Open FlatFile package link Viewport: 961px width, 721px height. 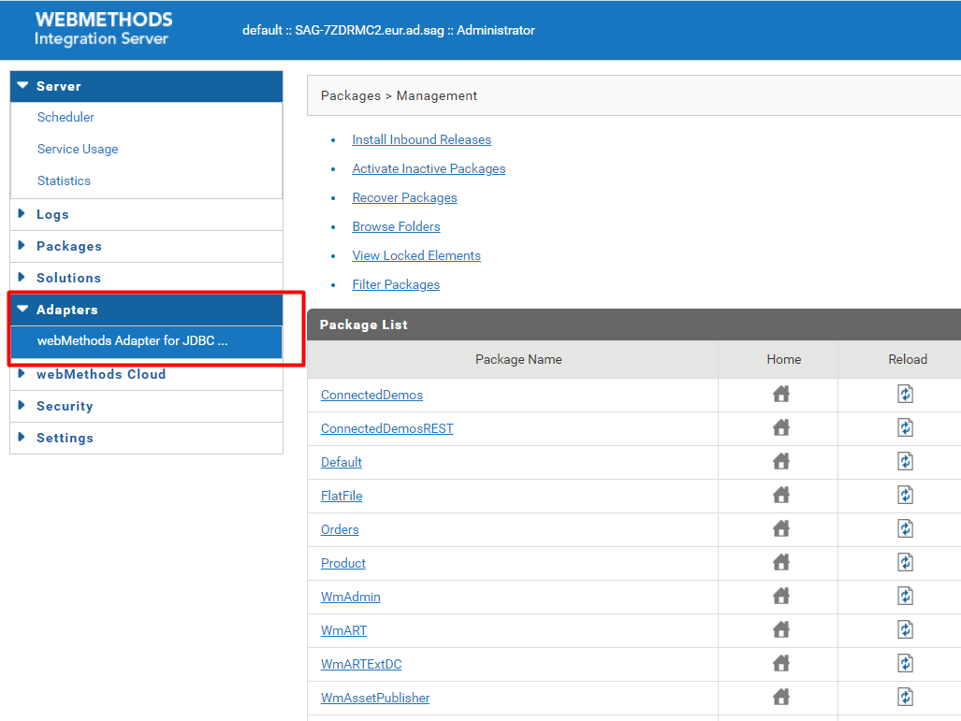click(342, 497)
